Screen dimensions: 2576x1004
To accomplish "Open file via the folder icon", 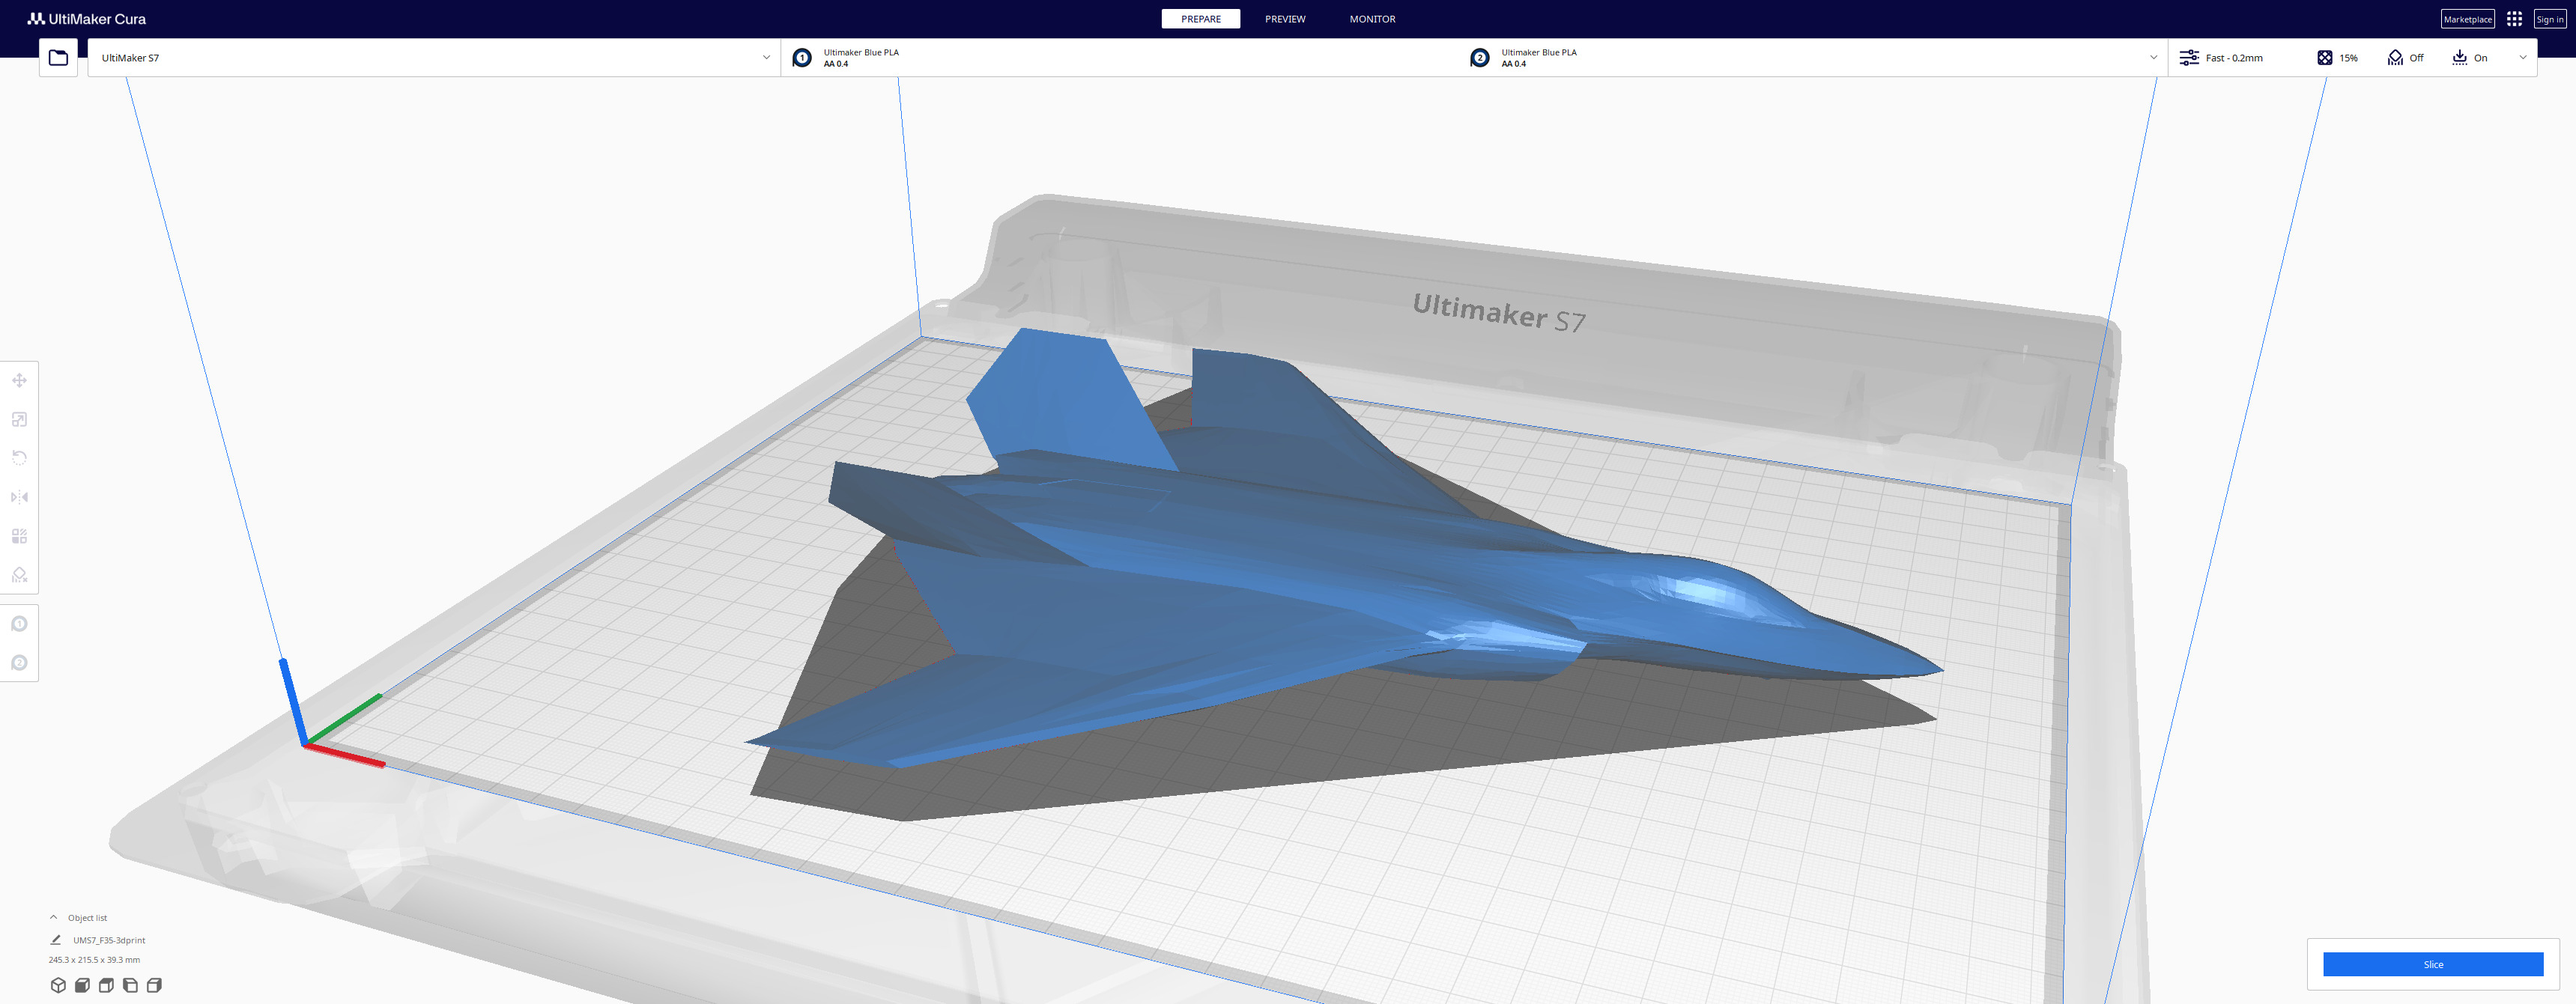I will [58, 58].
